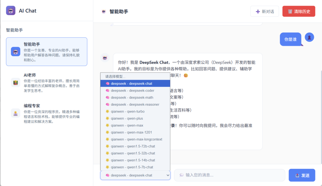Click the DeepSeek Chat bold text in reply
The image size is (322, 186).
tap(154, 62)
